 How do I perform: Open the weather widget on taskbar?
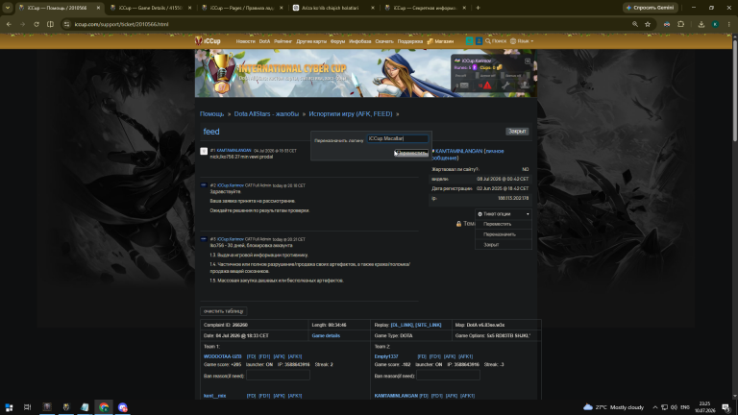[613, 407]
